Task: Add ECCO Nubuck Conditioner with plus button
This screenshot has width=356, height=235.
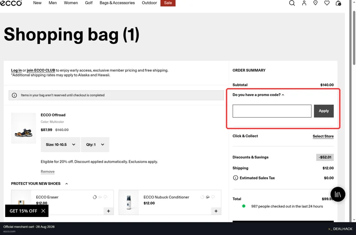Action: (216, 211)
